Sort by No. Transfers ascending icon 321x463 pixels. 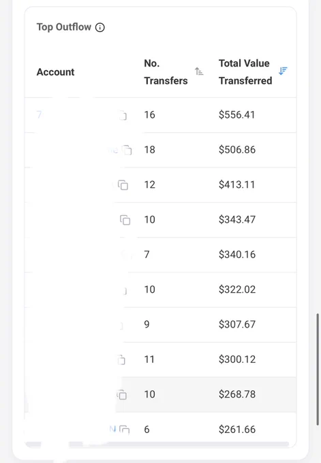coord(199,71)
